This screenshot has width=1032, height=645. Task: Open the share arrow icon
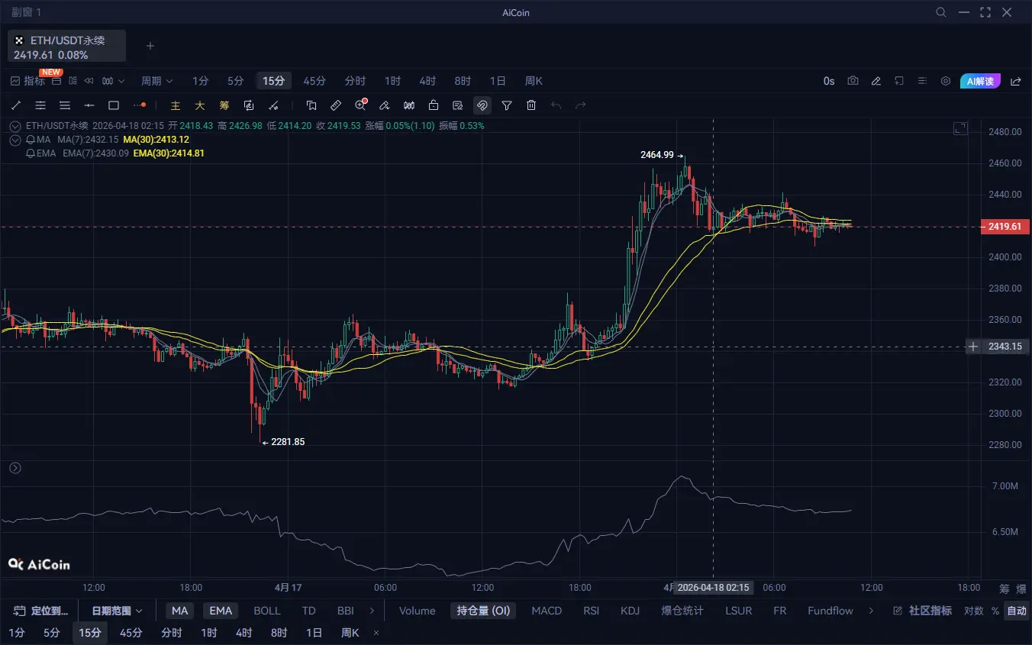click(x=1016, y=81)
